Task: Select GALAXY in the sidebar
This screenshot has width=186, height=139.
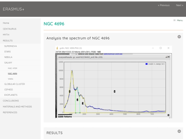Action: pyautogui.click(x=8, y=63)
